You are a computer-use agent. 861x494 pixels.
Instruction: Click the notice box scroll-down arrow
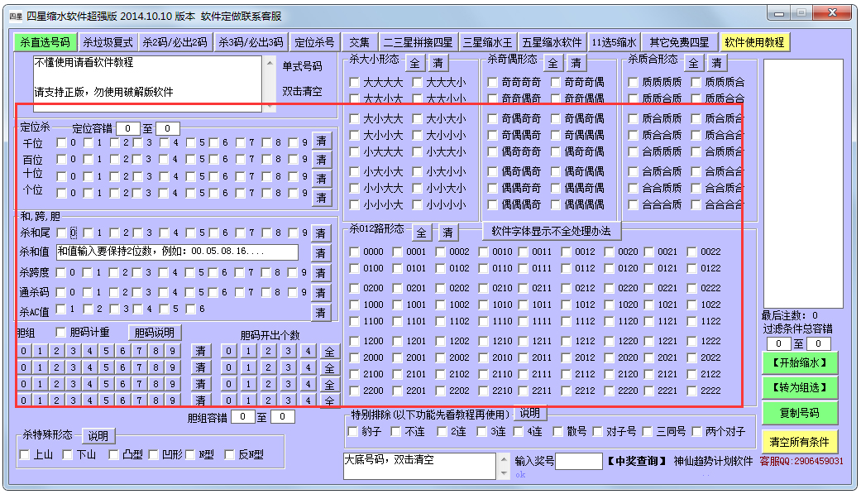[x=268, y=104]
